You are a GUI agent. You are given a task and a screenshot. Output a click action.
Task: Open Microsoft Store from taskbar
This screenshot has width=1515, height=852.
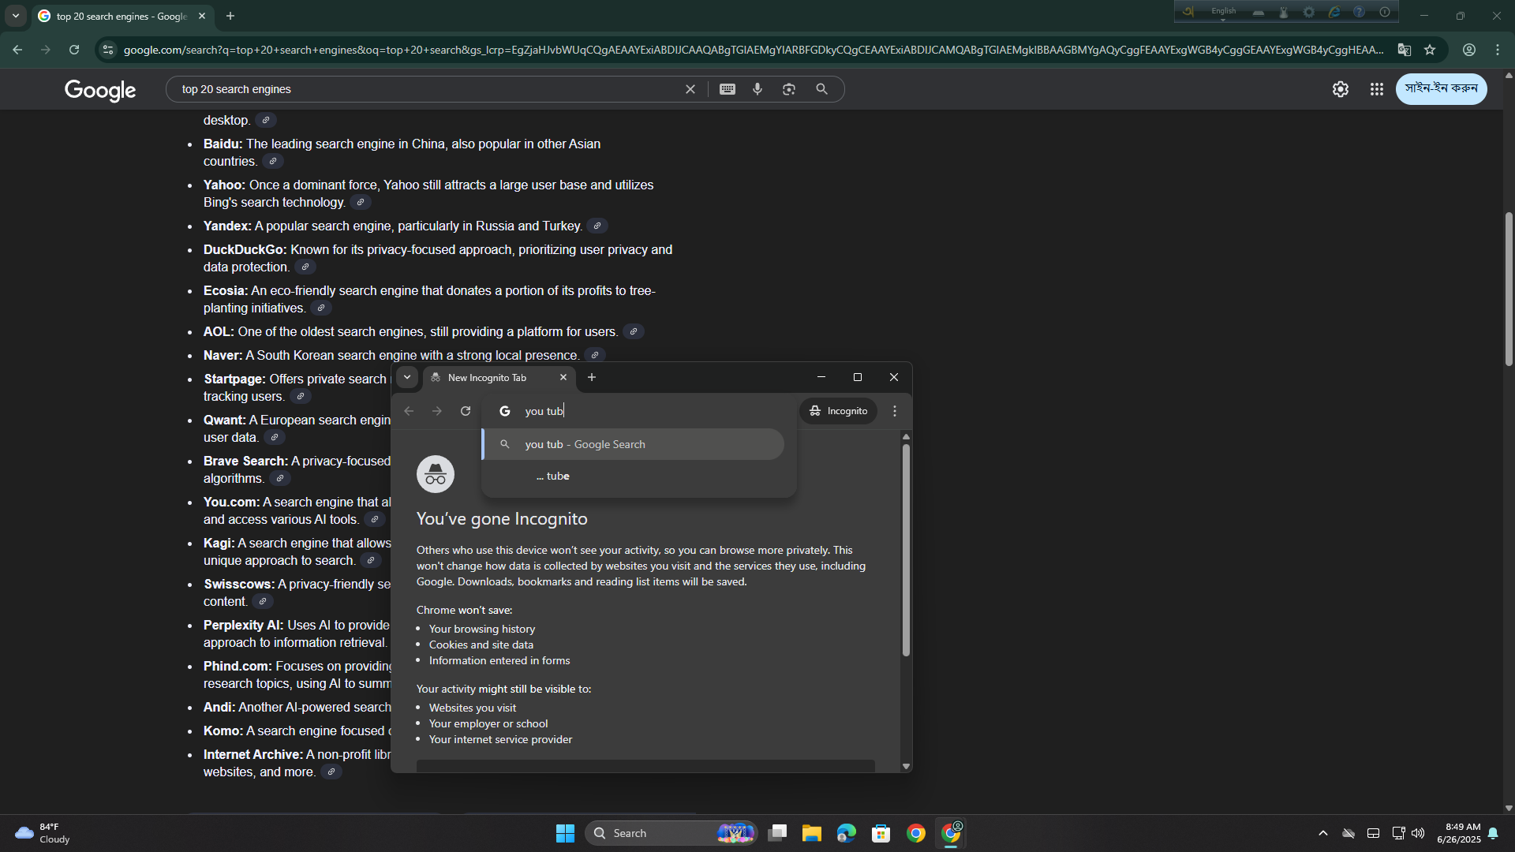[x=881, y=833]
